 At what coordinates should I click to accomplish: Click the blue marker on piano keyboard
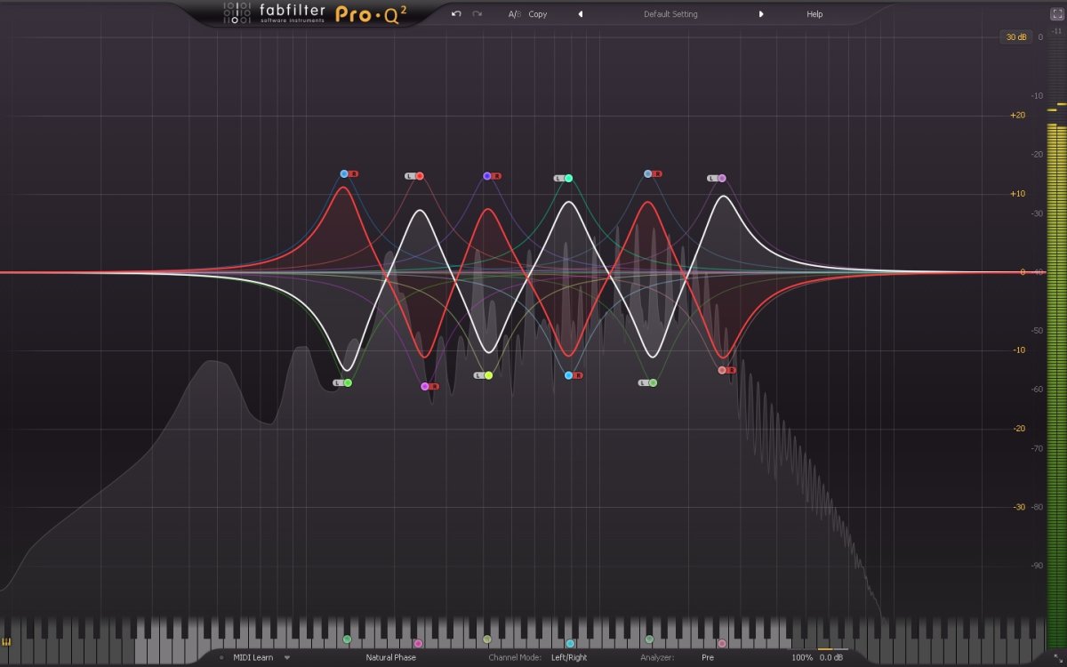[570, 643]
